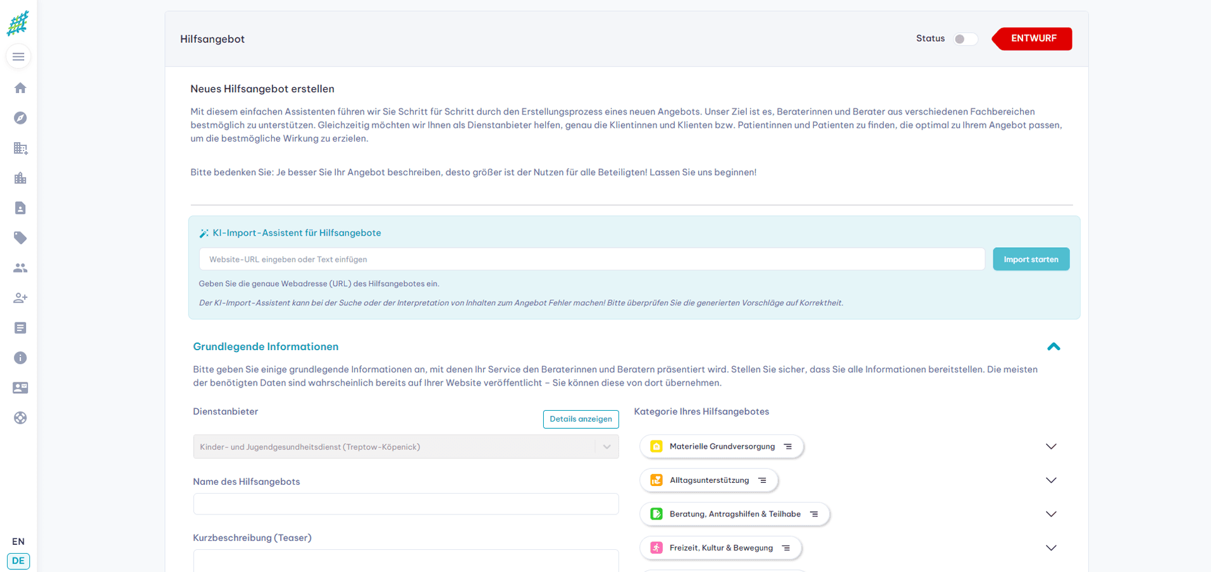The height and width of the screenshot is (572, 1211).
Task: Open the person document icon in the sidebar
Action: coord(20,208)
